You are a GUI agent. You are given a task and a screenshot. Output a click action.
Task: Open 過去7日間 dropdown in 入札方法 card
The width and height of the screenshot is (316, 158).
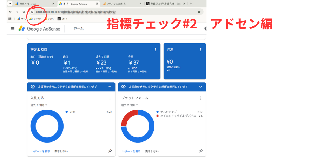tap(39, 105)
